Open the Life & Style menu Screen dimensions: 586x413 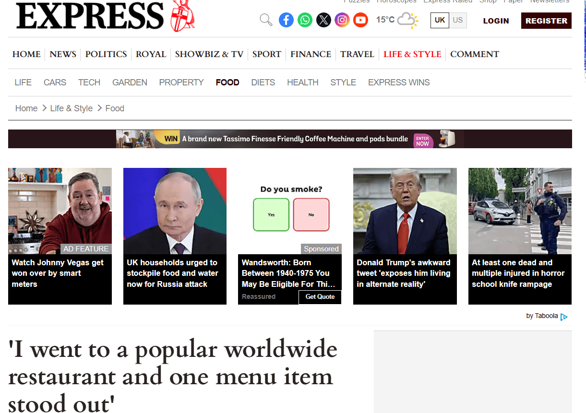click(x=412, y=54)
